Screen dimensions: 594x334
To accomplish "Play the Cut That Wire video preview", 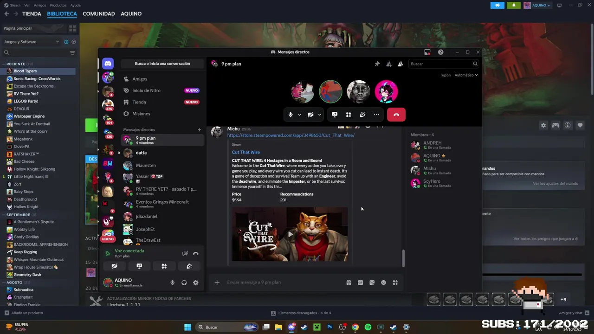I will 290,234.
